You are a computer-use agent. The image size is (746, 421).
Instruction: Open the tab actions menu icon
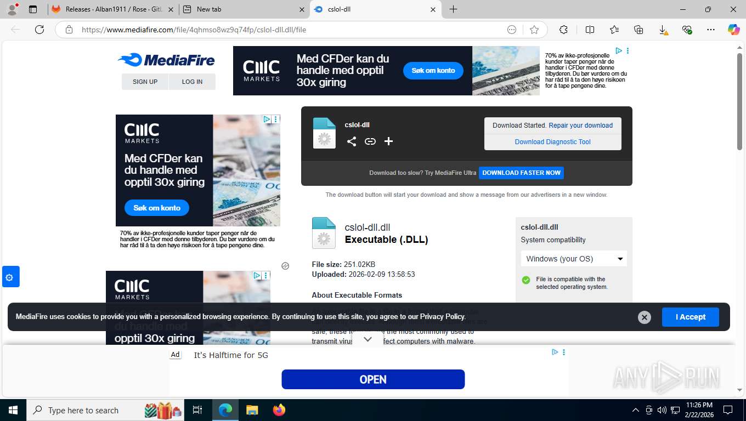33,9
